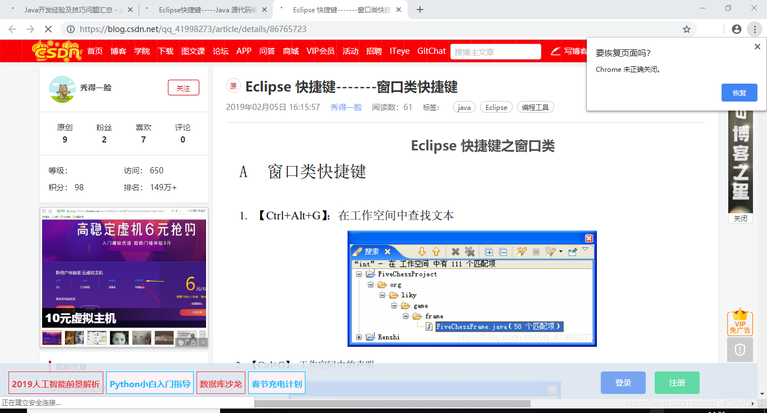Click the 登录 button
This screenshot has height=413, width=767.
tap(623, 383)
